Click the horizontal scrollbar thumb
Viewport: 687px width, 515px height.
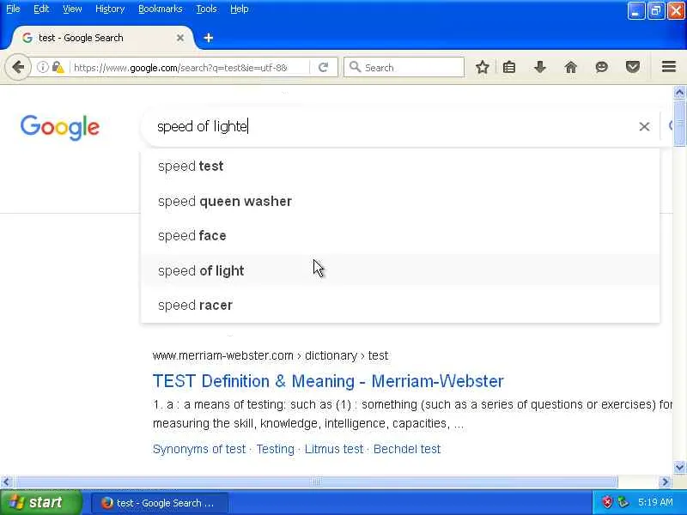coord(316,482)
